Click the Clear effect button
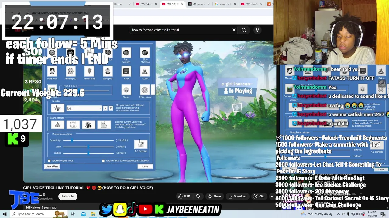The width and height of the screenshot is (389, 218). [52, 167]
